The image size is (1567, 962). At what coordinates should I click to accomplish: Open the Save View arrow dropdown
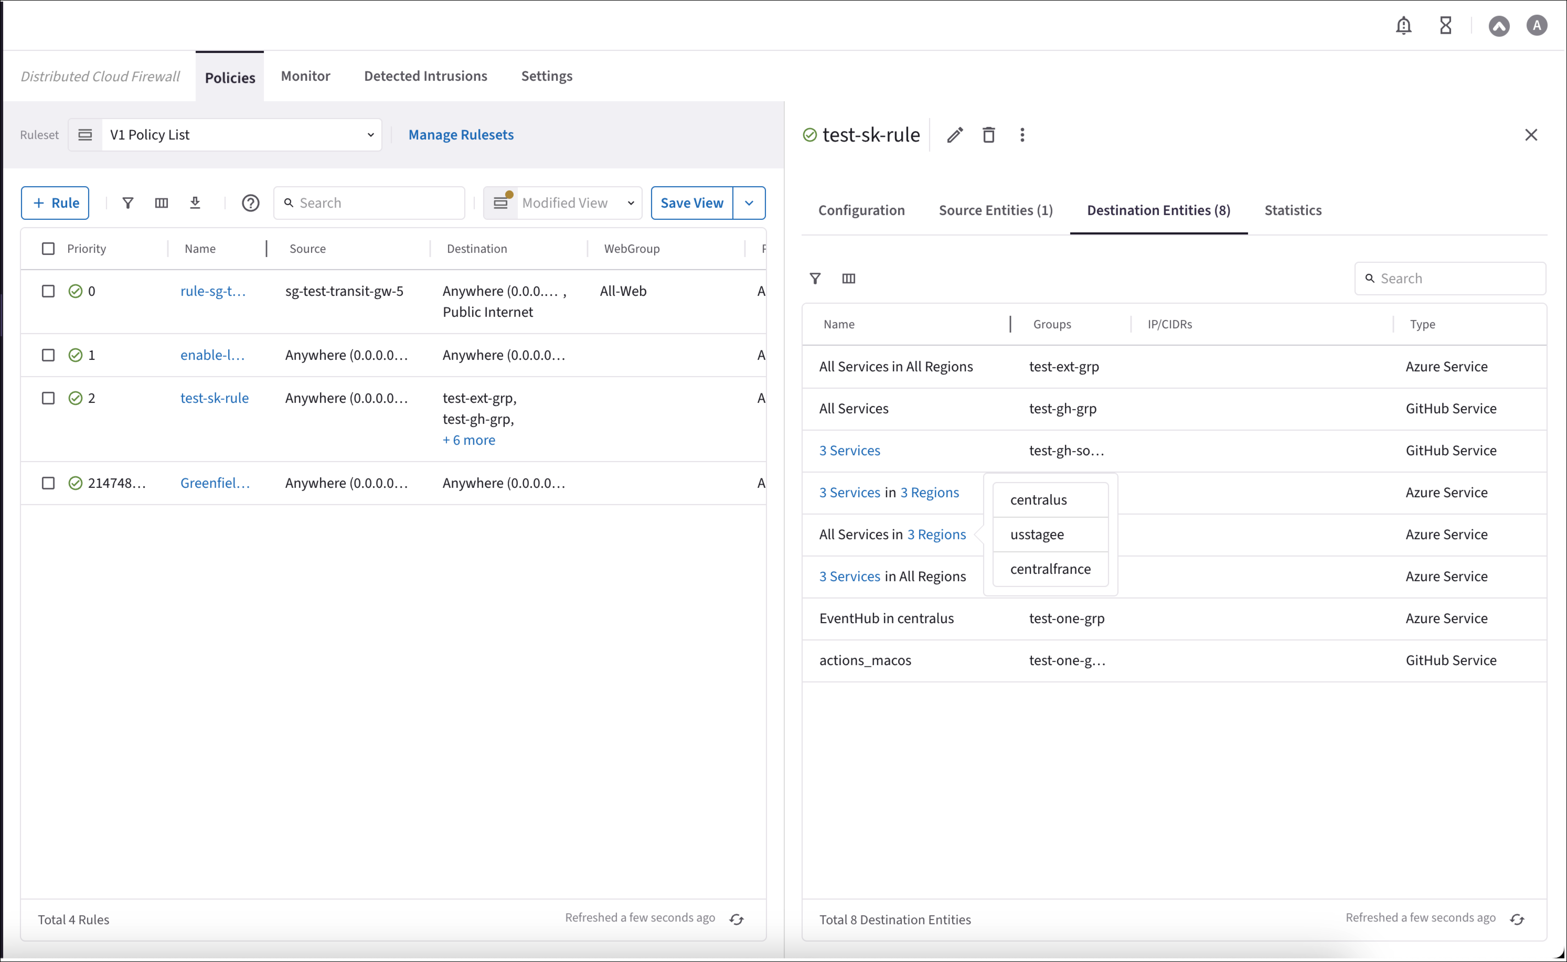749,203
